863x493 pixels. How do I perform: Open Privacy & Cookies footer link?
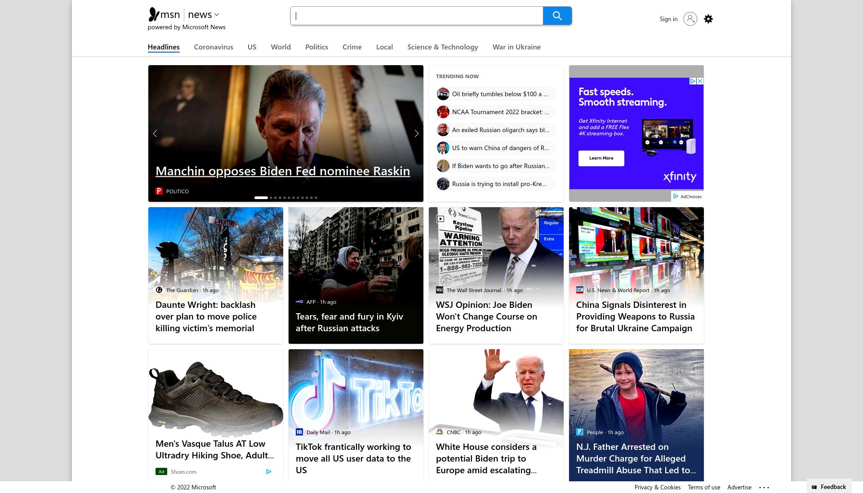[x=658, y=487]
